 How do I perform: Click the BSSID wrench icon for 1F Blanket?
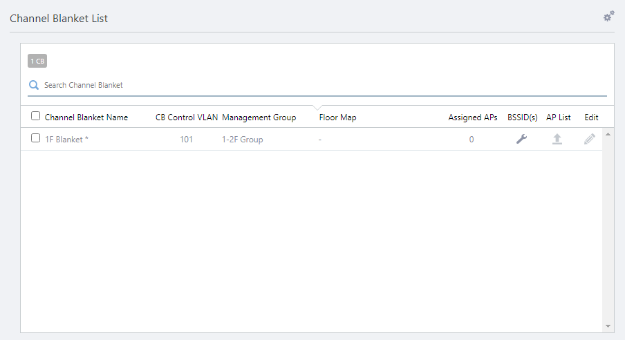tap(522, 139)
